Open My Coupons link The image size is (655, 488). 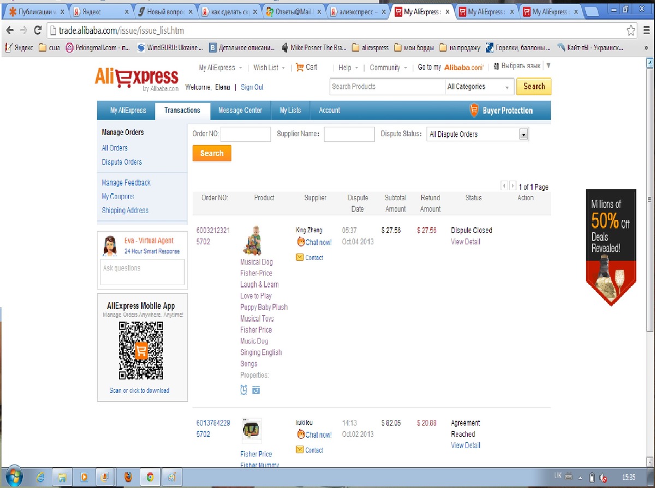pyautogui.click(x=118, y=196)
